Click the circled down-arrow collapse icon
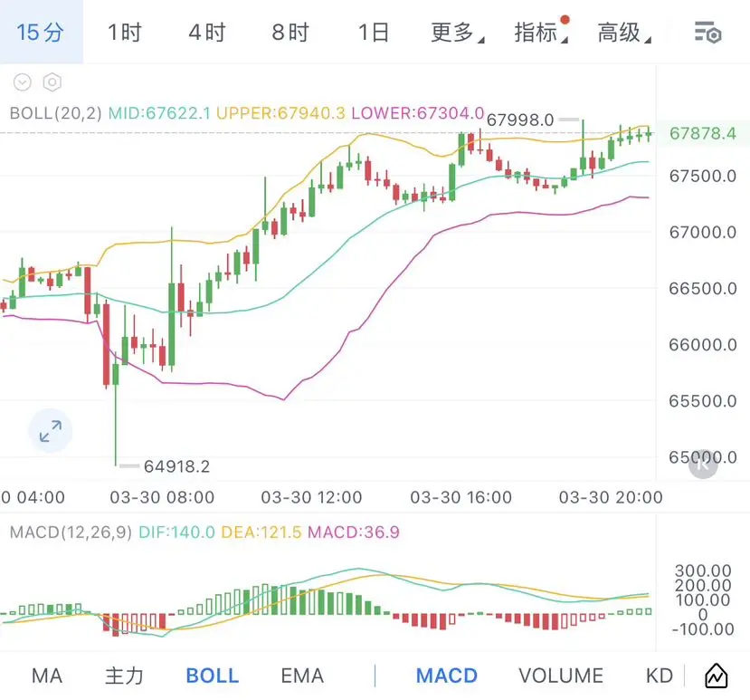This screenshot has width=750, height=700. 23,82
